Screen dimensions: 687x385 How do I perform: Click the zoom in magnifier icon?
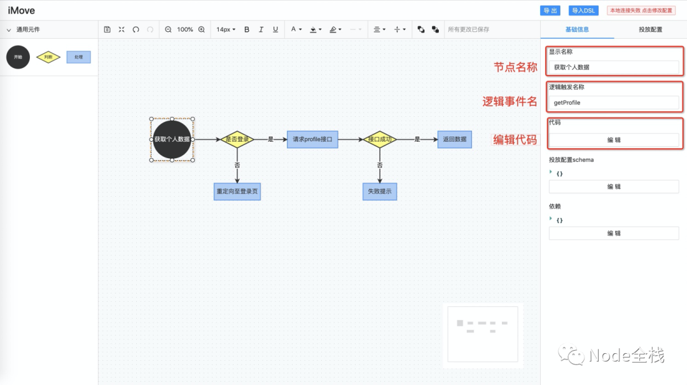tap(202, 29)
